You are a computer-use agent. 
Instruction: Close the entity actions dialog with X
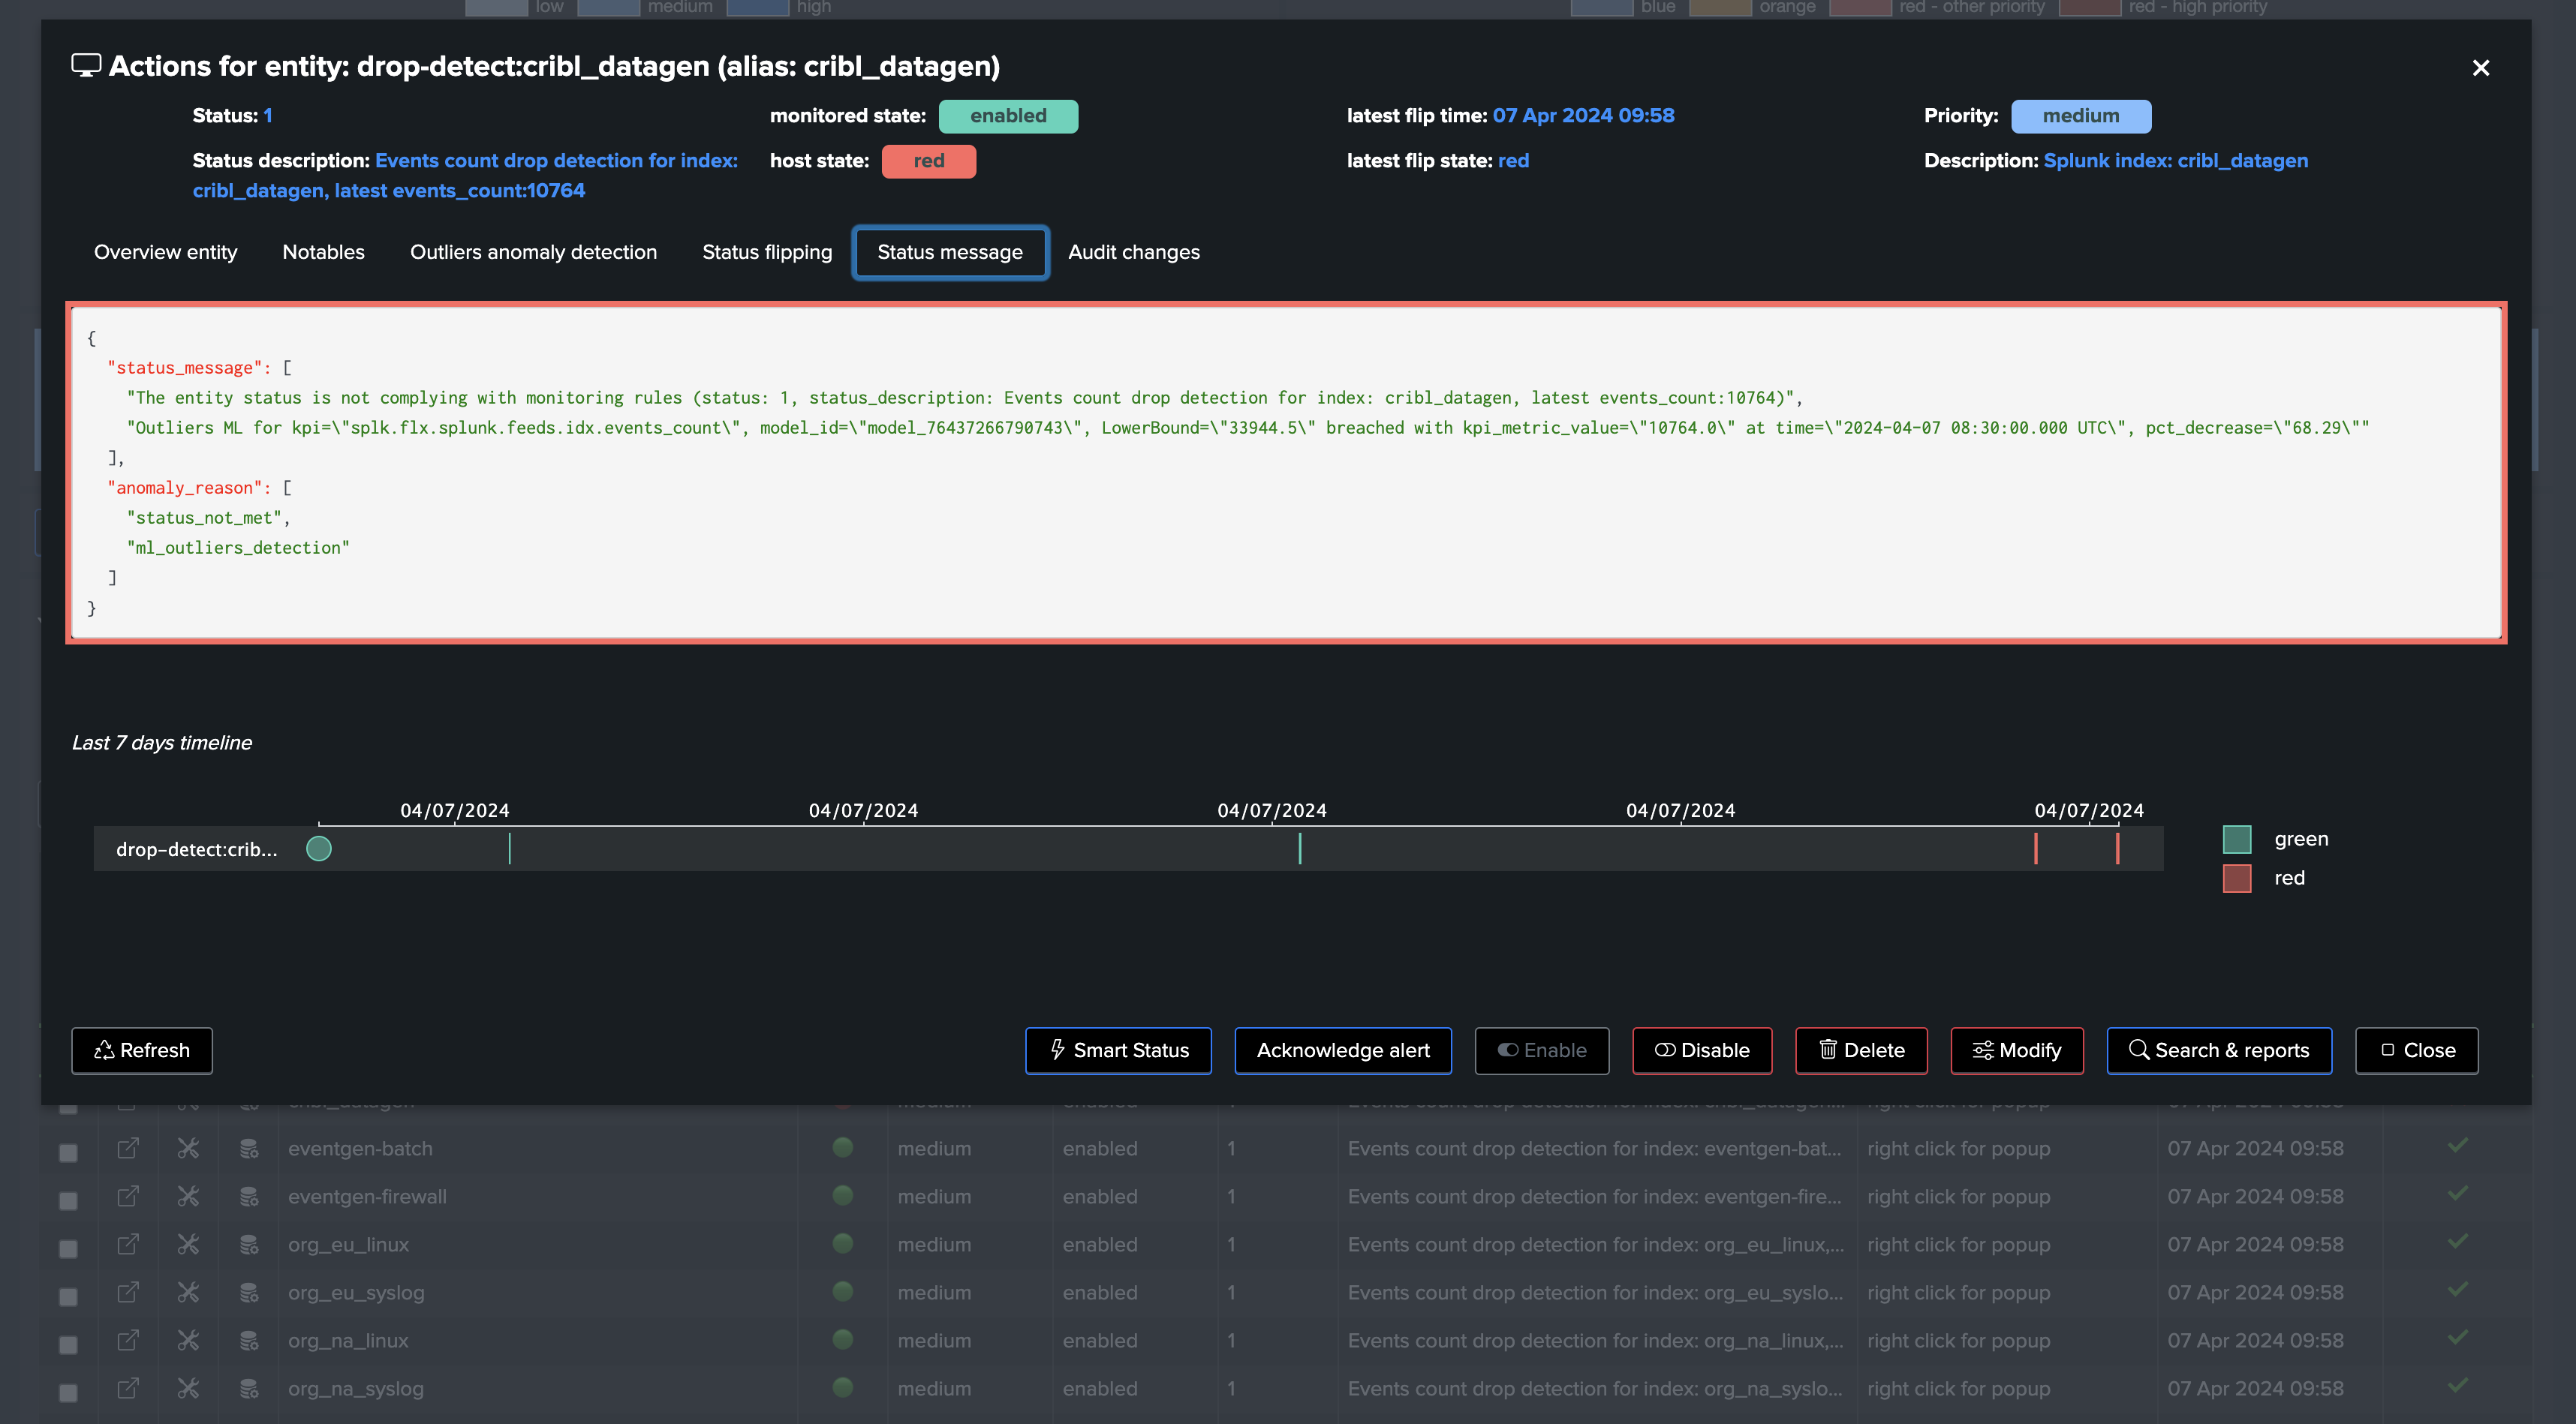(x=2480, y=68)
